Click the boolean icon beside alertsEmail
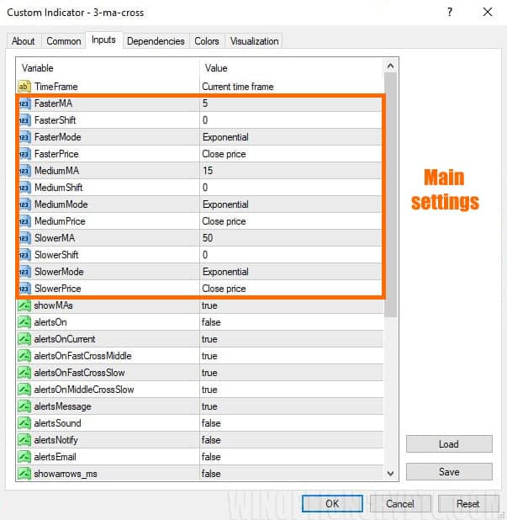The image size is (507, 520). point(24,457)
